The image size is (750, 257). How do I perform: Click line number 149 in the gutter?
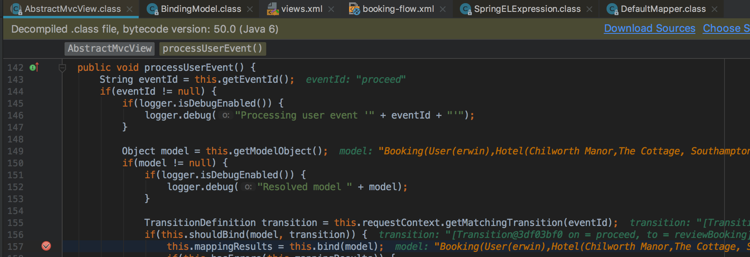[x=16, y=151]
